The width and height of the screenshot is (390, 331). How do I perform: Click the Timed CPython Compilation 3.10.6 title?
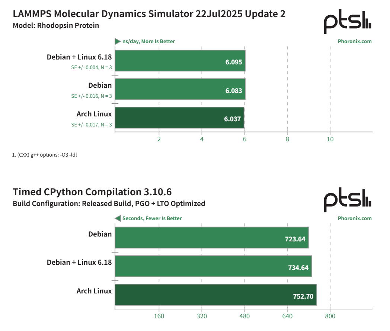tap(92, 192)
